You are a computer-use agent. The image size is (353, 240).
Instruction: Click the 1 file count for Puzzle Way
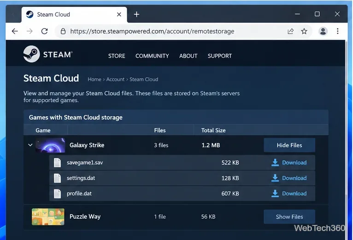pos(160,217)
